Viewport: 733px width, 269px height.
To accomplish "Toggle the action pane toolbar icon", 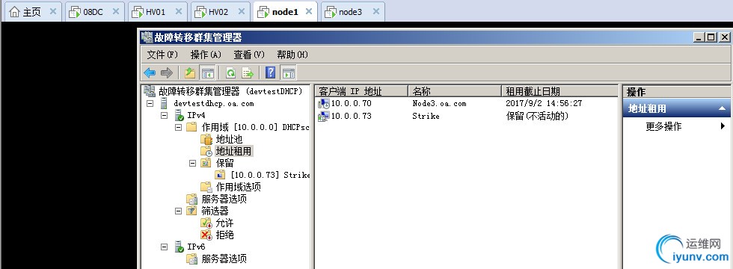I will tap(289, 73).
